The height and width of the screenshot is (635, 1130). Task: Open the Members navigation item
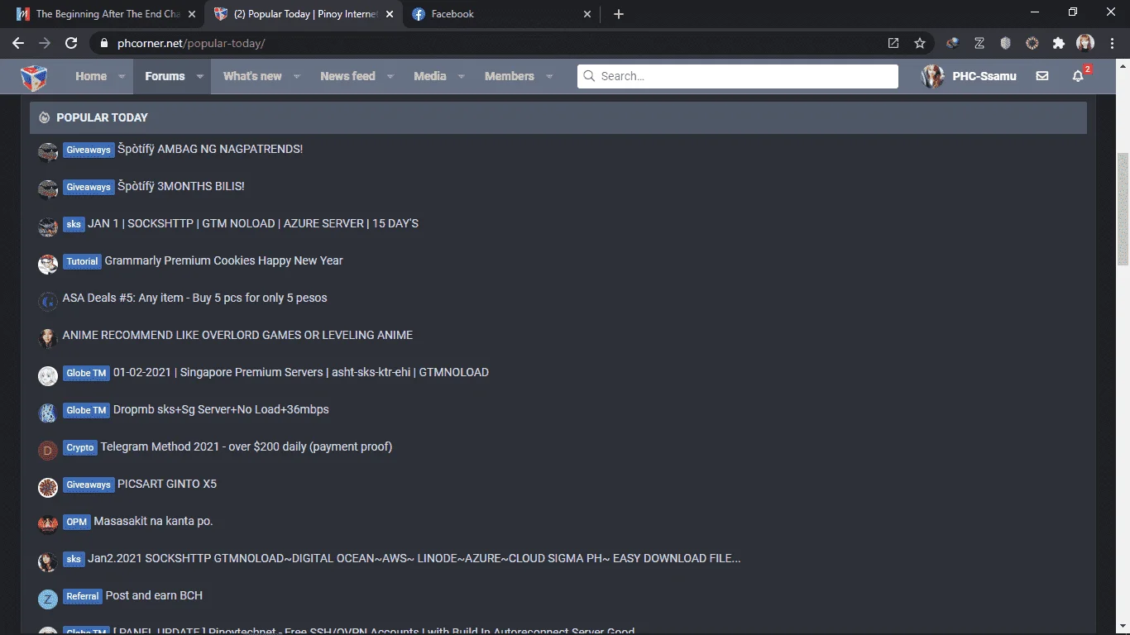[x=510, y=76]
